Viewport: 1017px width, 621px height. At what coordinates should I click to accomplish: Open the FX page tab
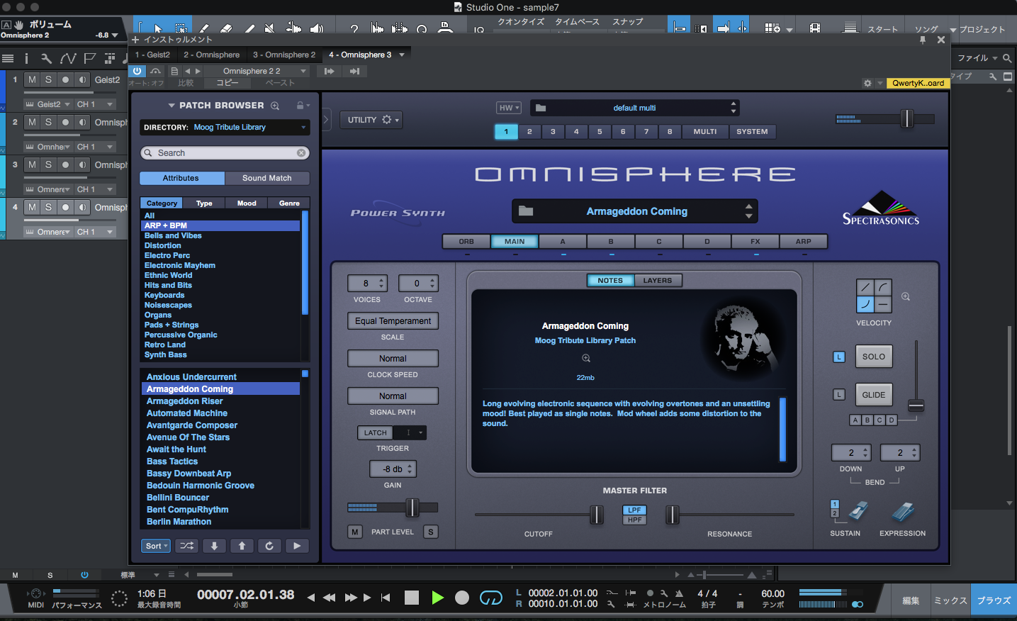pos(755,242)
